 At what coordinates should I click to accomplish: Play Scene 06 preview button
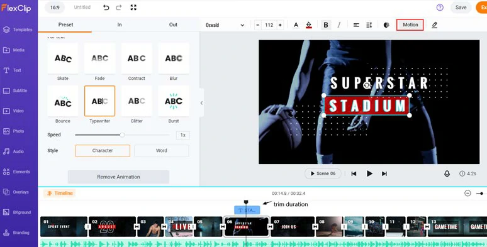coord(323,173)
